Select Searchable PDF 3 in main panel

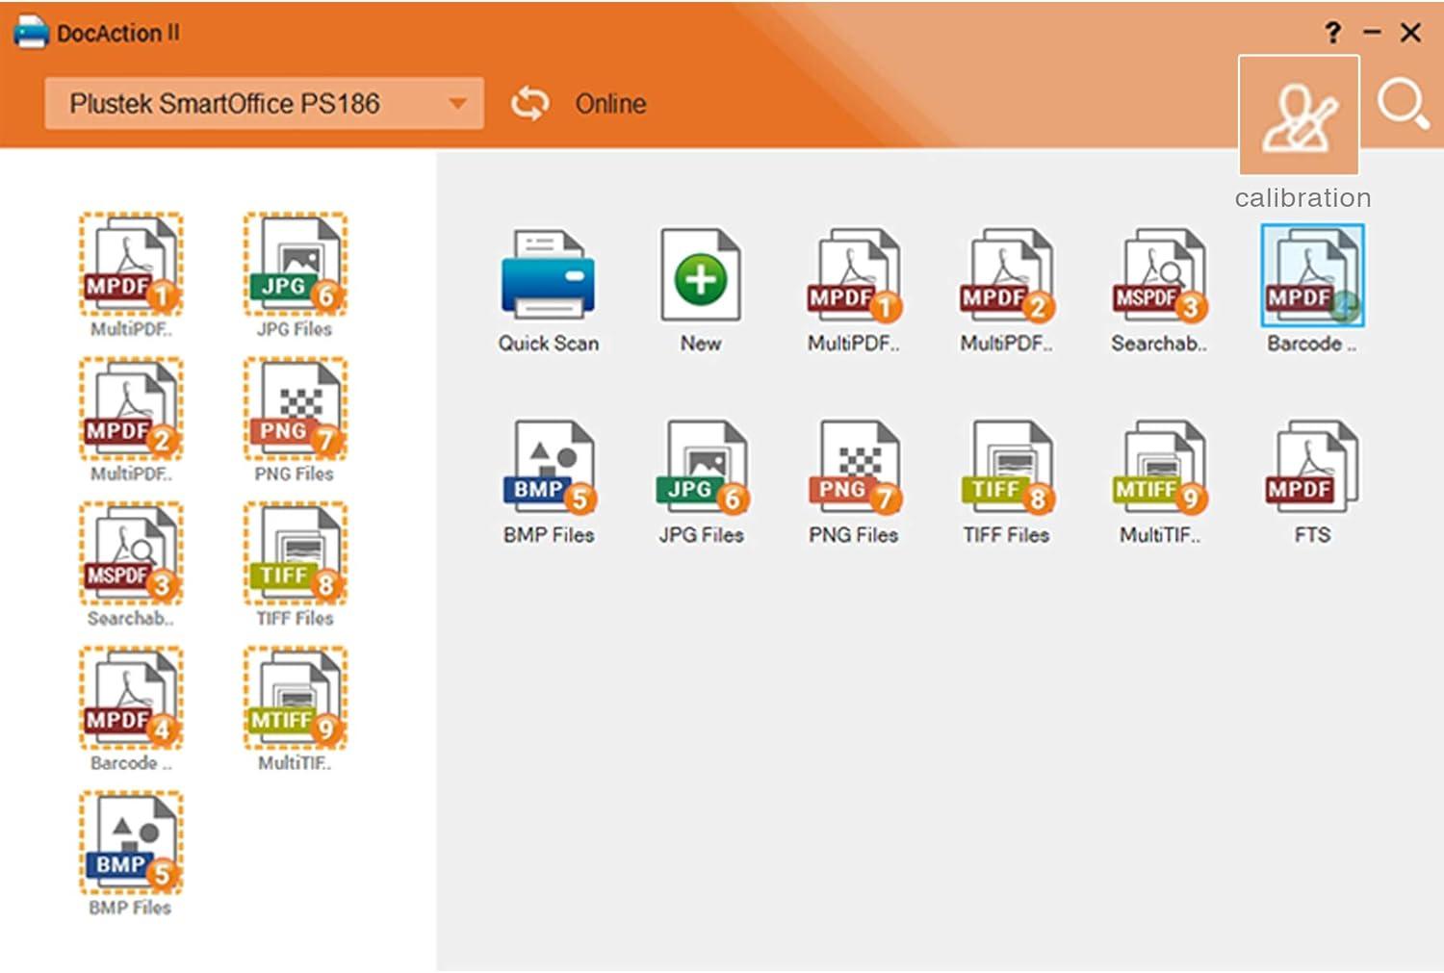click(1159, 275)
